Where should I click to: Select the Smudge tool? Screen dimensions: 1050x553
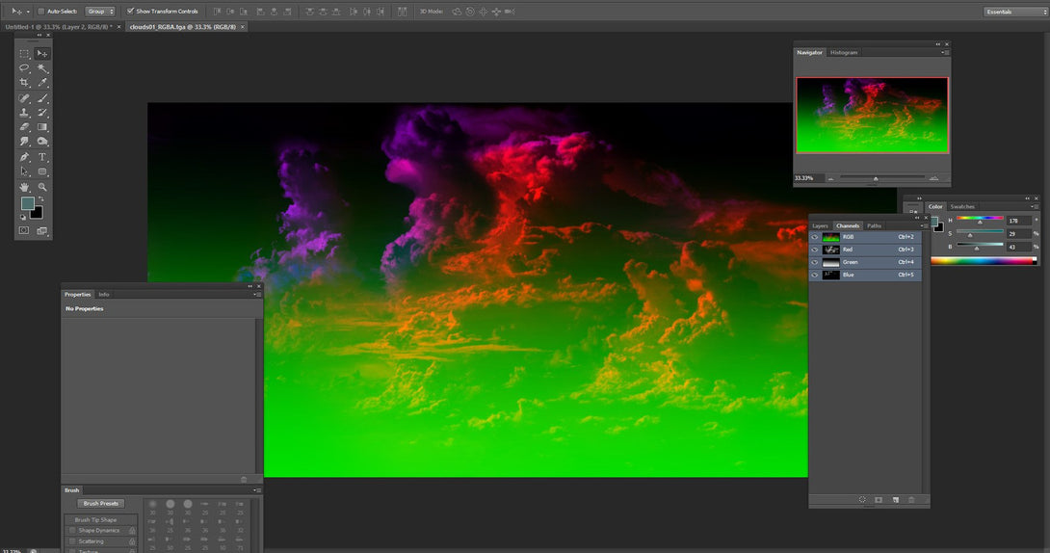tap(24, 142)
